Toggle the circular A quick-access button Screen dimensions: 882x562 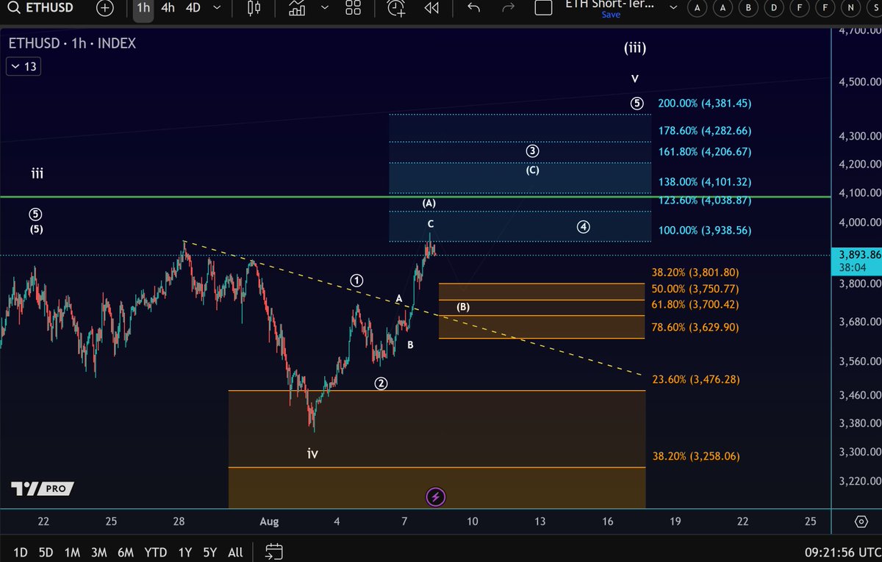coord(697,8)
